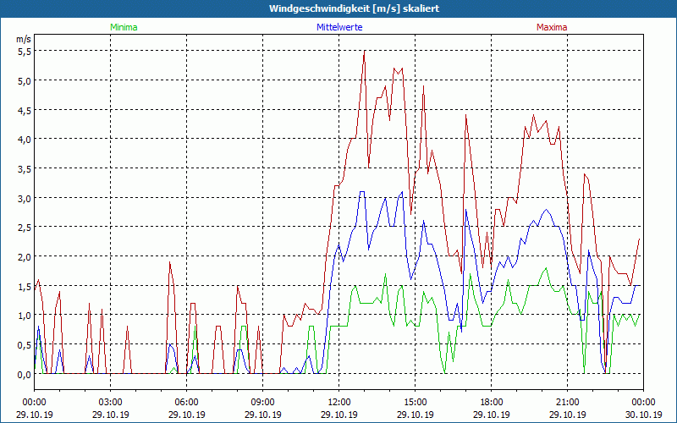
Task: Click the 2,0 y-axis value
Action: pyautogui.click(x=25, y=257)
